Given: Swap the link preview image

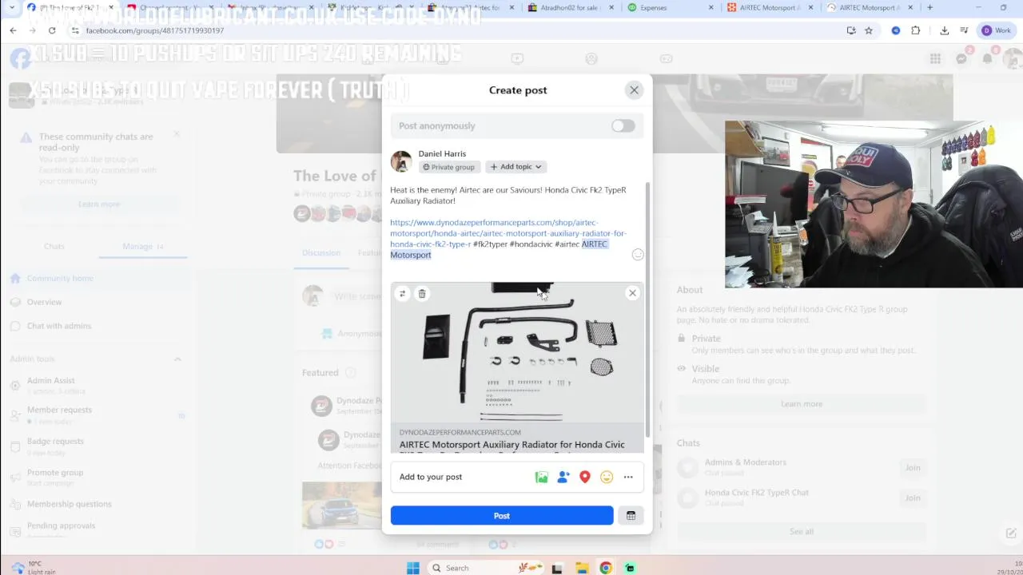Looking at the screenshot, I should (402, 294).
